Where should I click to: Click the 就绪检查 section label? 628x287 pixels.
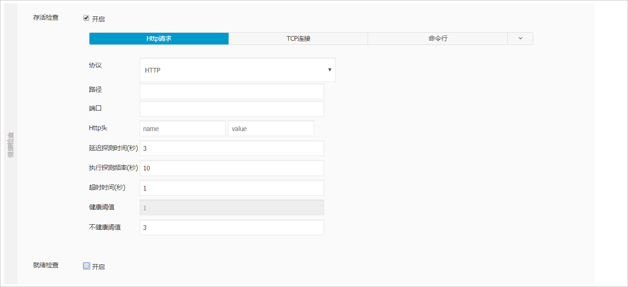[x=46, y=265]
